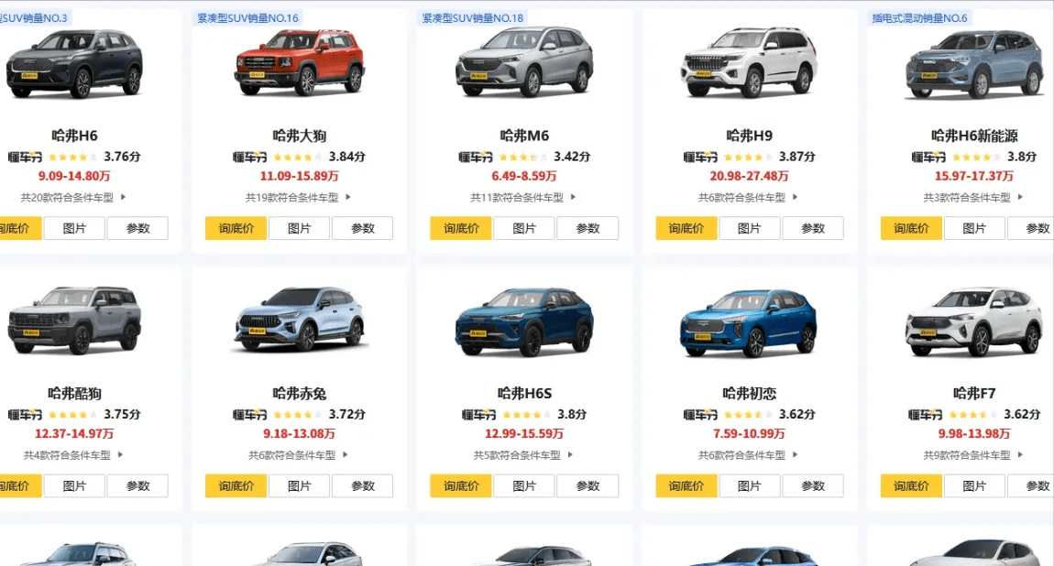This screenshot has width=1054, height=566.
Task: Expand 共6款符合条件车型 under 哈弗H9
Action: (x=748, y=198)
